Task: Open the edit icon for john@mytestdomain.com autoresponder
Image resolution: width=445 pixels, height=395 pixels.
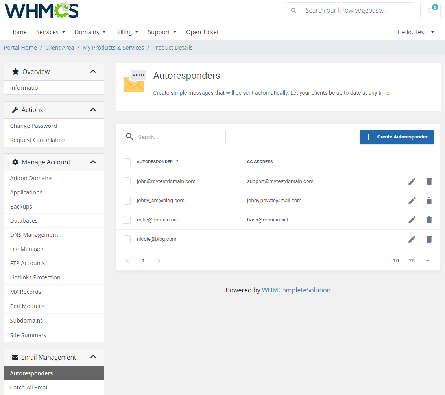Action: pyautogui.click(x=412, y=181)
